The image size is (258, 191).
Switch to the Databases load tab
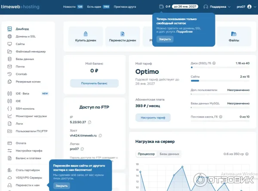(169, 154)
